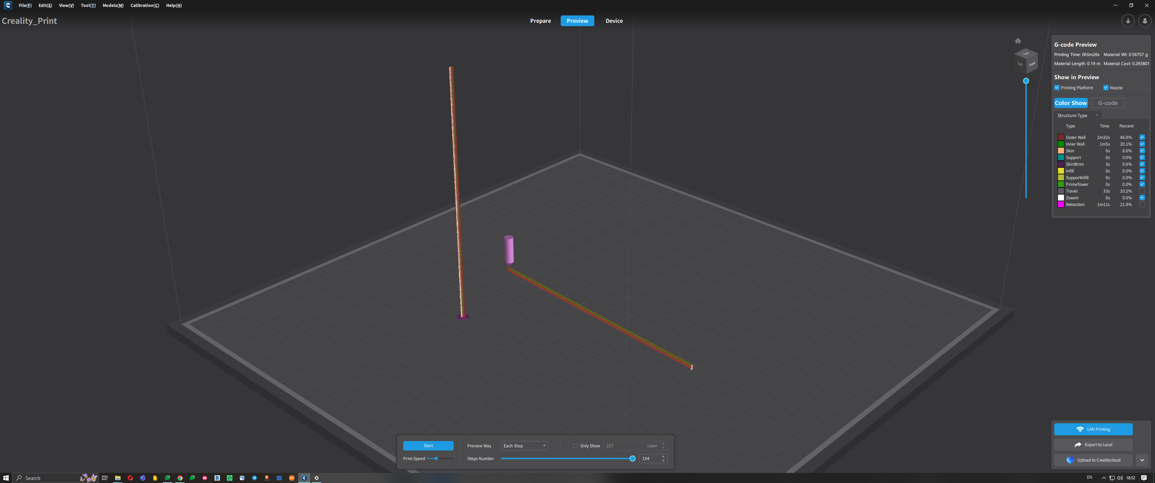Enable the Travel visibility checkbox
This screenshot has height=483, width=1155.
click(1142, 191)
